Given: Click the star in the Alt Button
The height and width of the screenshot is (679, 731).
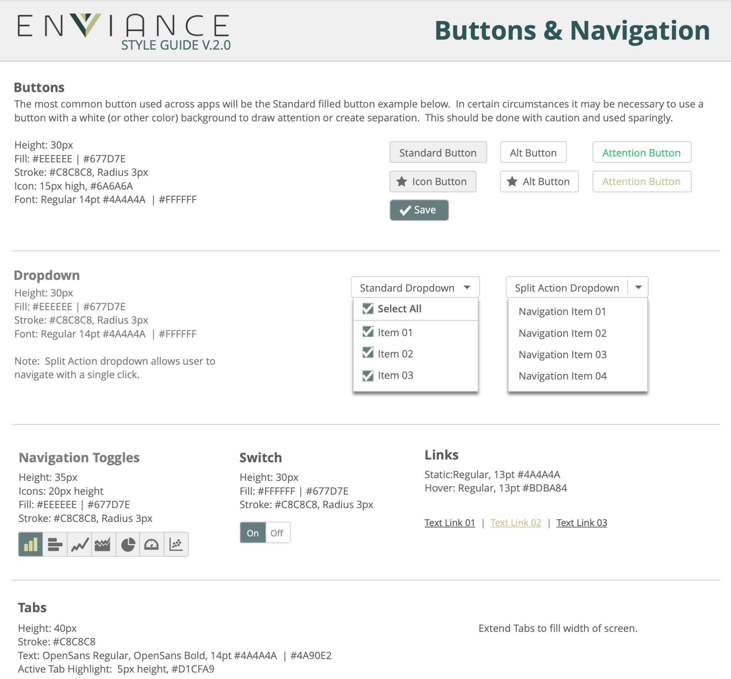Looking at the screenshot, I should point(512,181).
